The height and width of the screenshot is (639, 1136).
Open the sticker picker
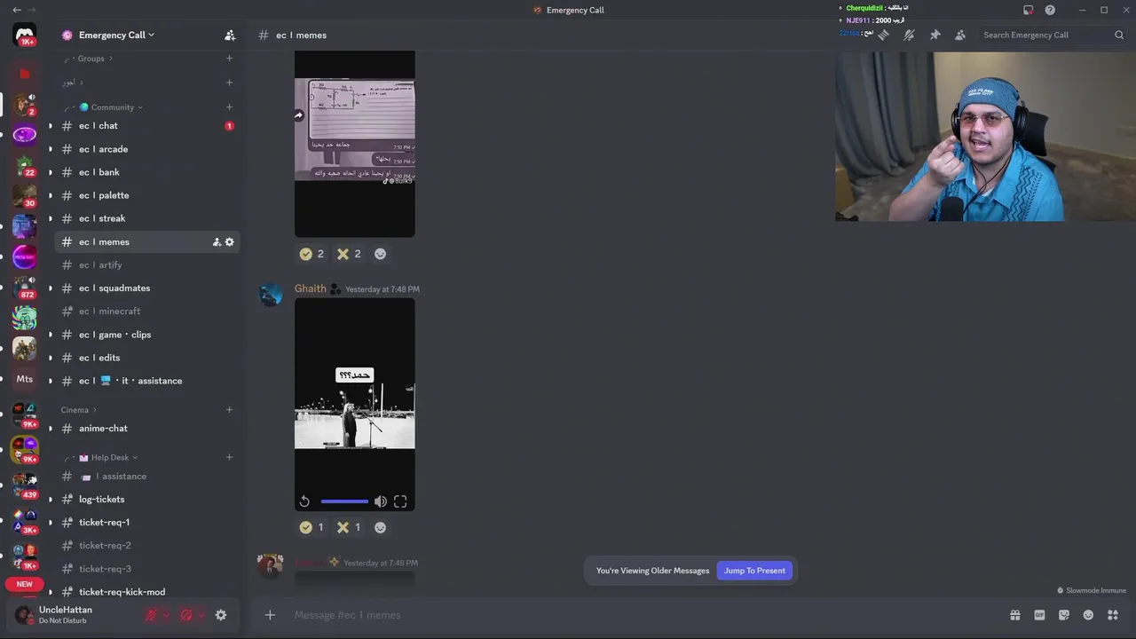click(x=1064, y=615)
